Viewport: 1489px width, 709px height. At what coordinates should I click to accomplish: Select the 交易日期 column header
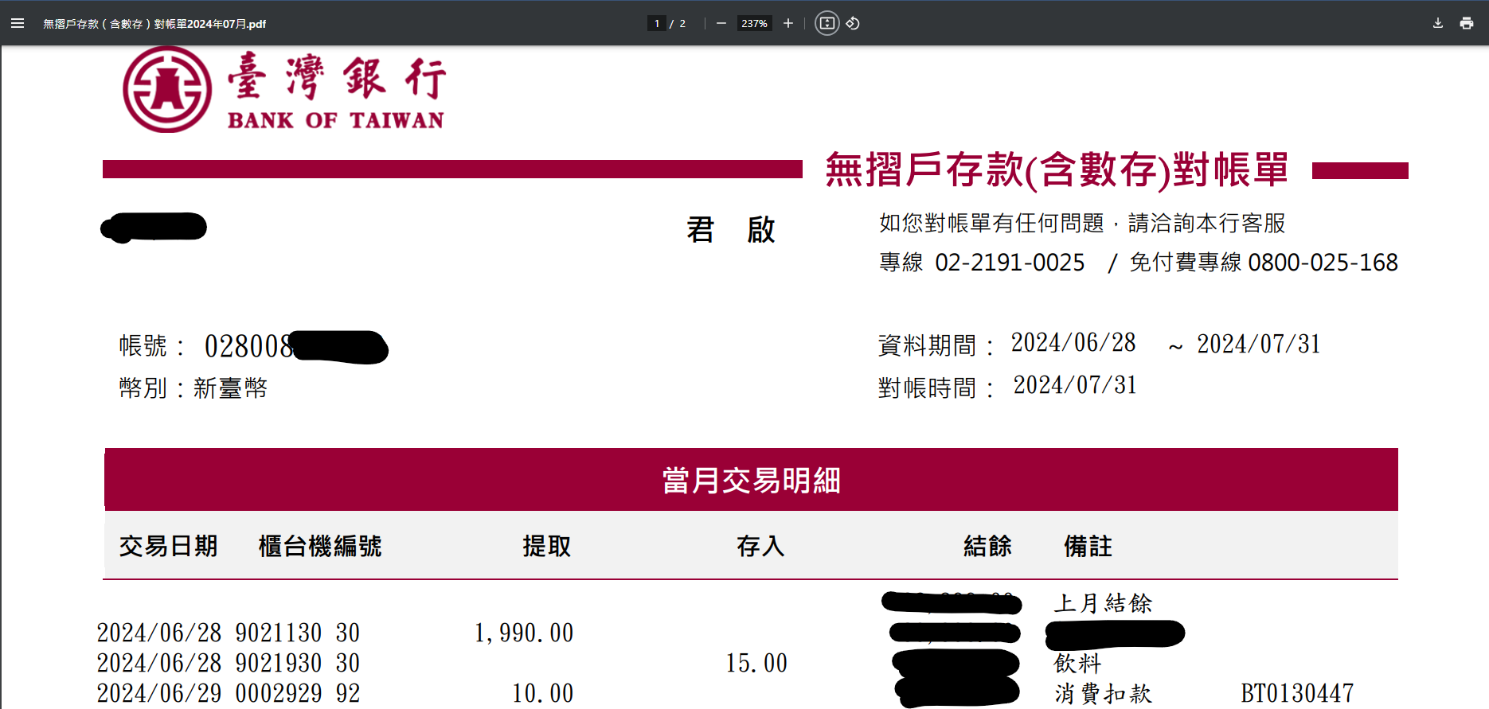pyautogui.click(x=168, y=546)
